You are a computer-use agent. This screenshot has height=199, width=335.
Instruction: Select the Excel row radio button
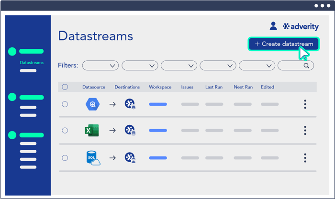65,130
